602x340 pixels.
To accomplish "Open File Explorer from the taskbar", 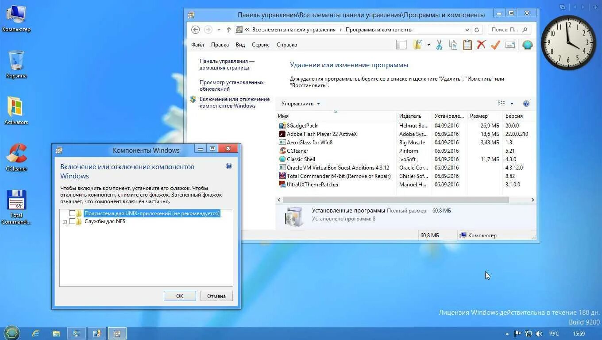I will [x=56, y=333].
